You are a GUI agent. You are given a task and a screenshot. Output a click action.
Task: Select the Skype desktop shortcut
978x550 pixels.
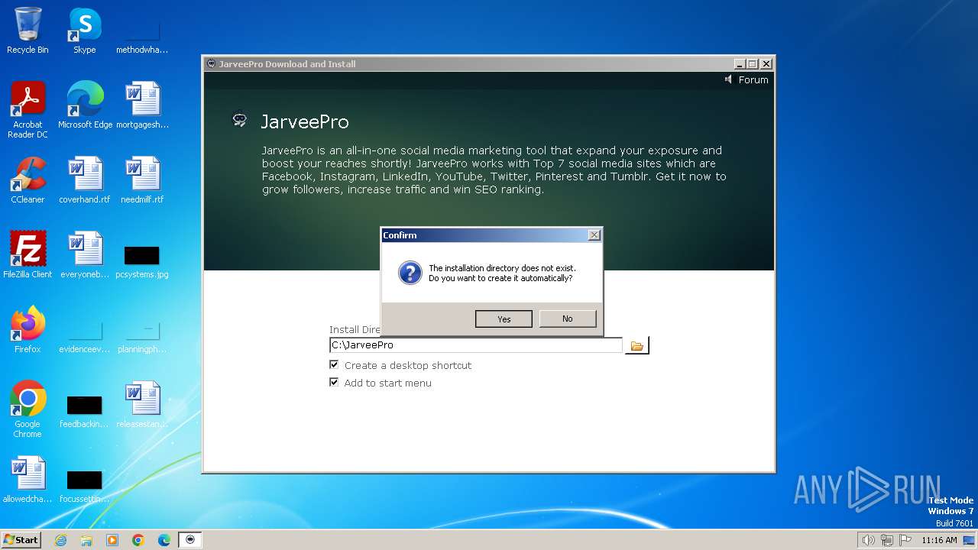coord(85,31)
